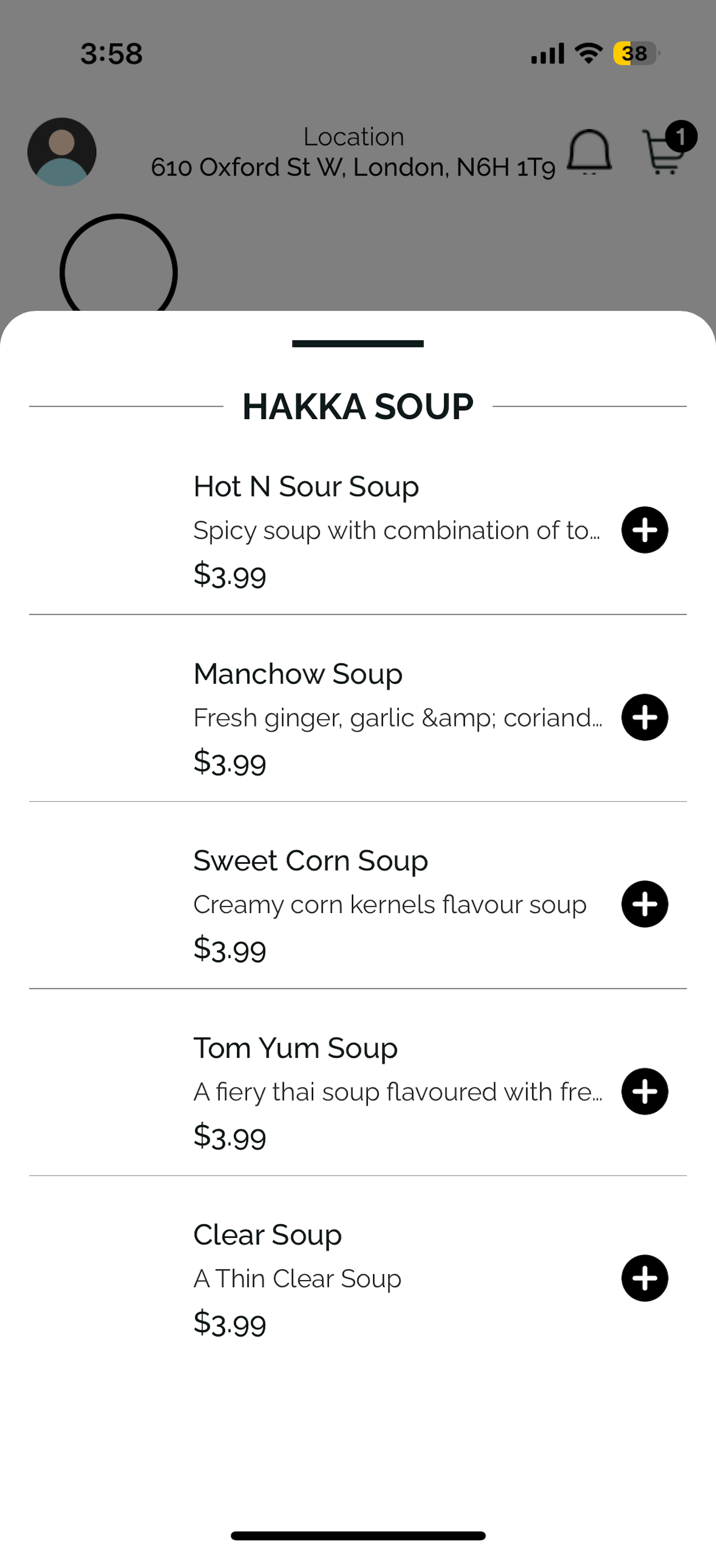Open notifications bell
Screen dimensions: 716x1555
[x=589, y=151]
